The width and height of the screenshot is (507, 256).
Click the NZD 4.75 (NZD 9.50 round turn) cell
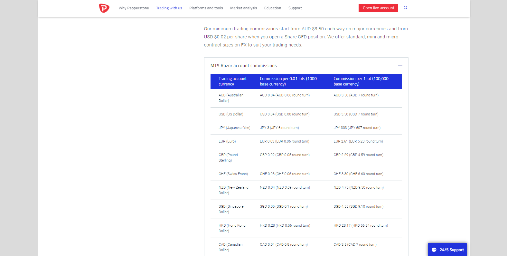click(x=359, y=187)
